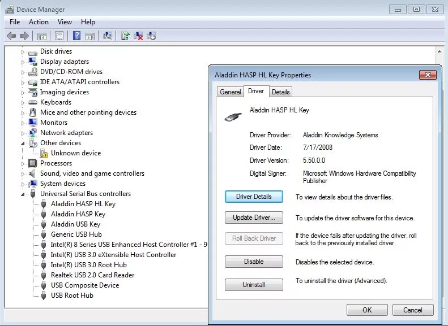This screenshot has width=448, height=326.
Task: Click the Back arrow in the toolbar
Action: point(11,36)
